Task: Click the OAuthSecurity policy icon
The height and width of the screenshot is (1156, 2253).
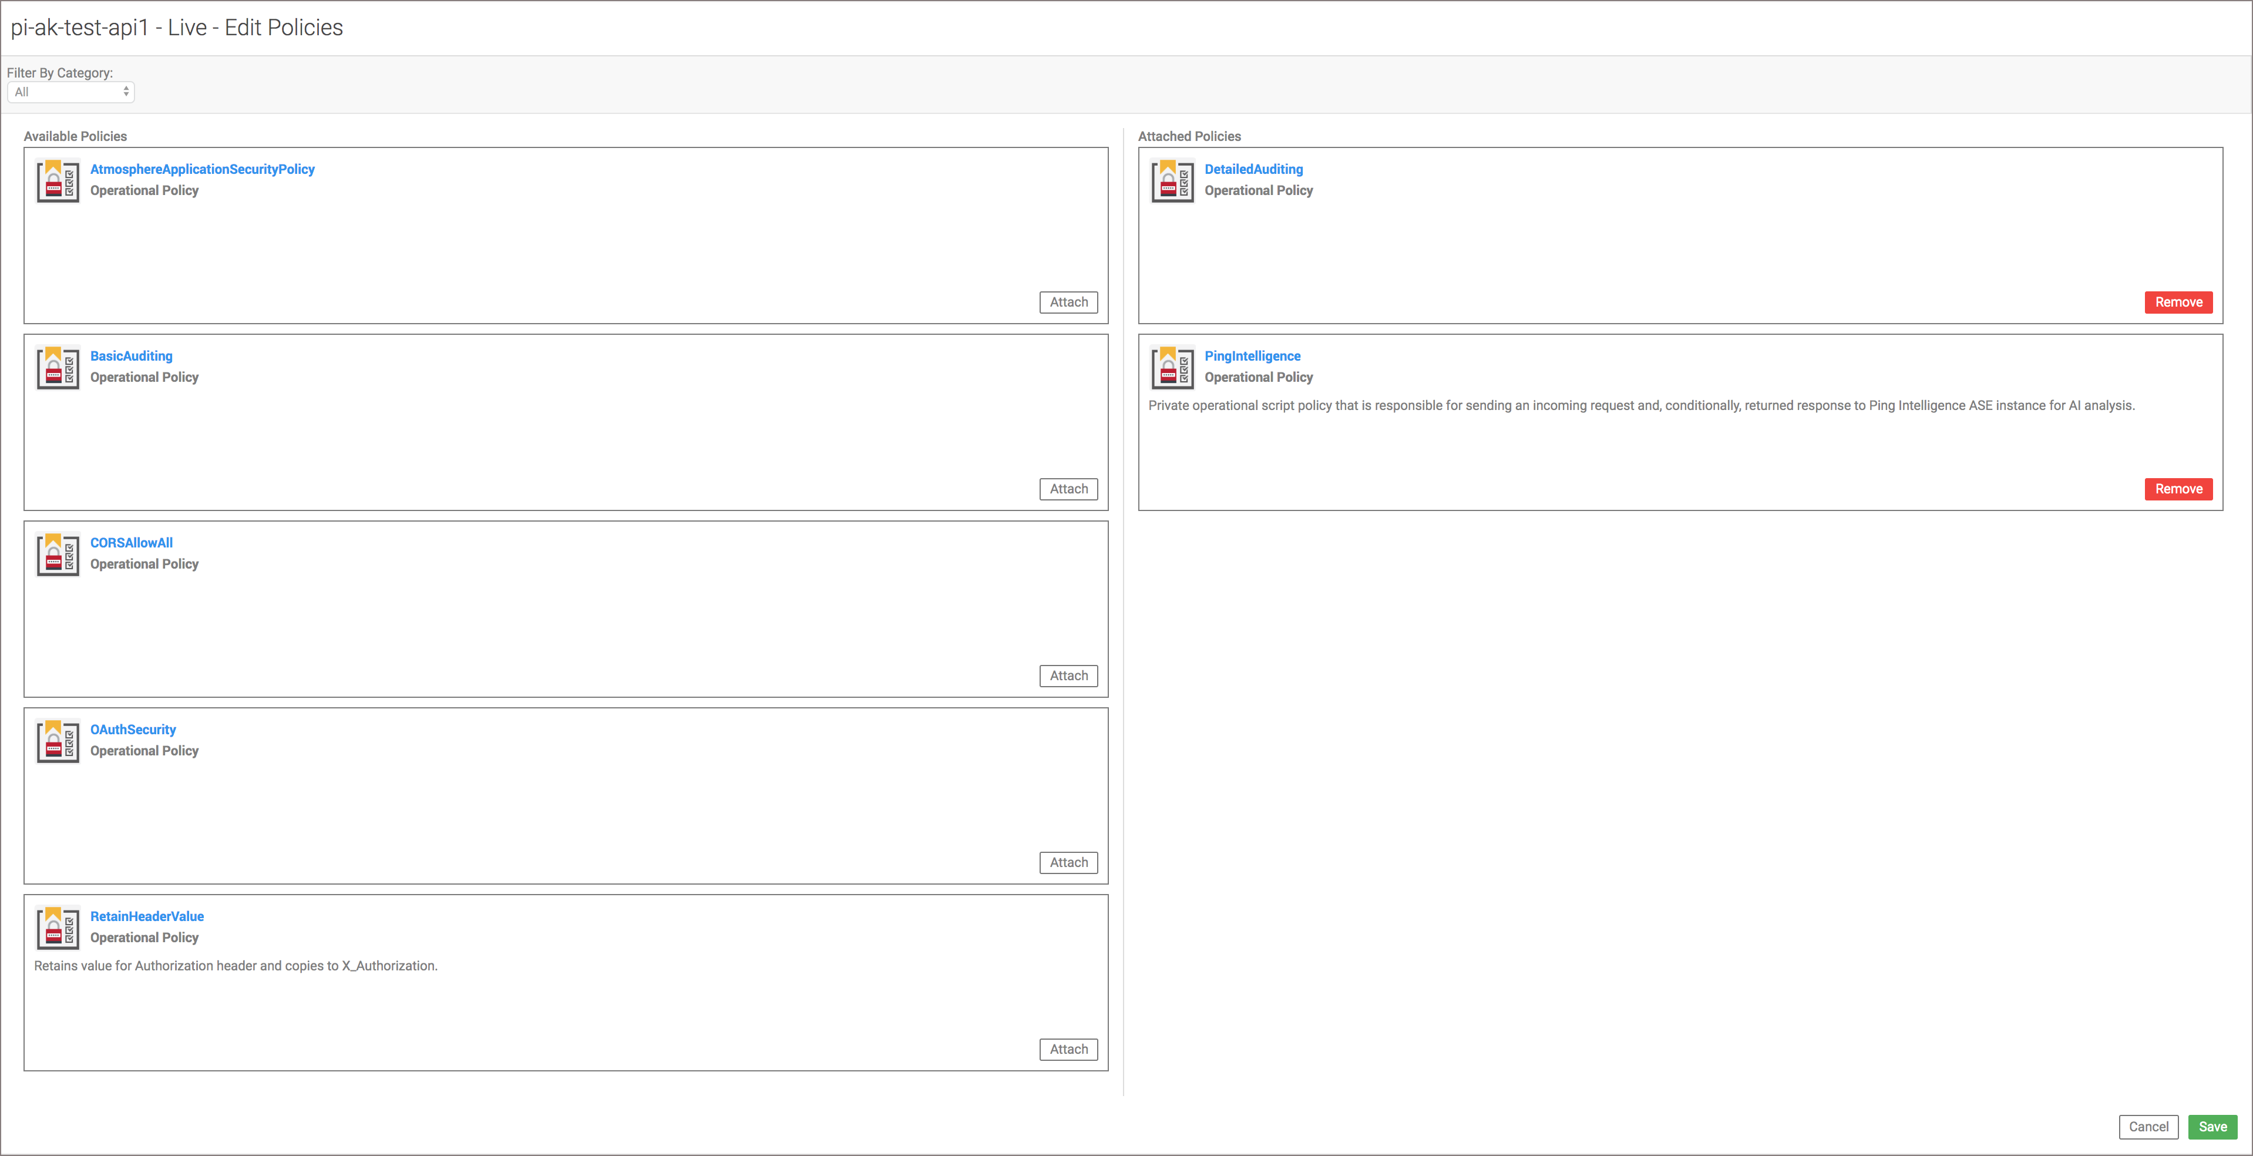Action: pyautogui.click(x=58, y=741)
